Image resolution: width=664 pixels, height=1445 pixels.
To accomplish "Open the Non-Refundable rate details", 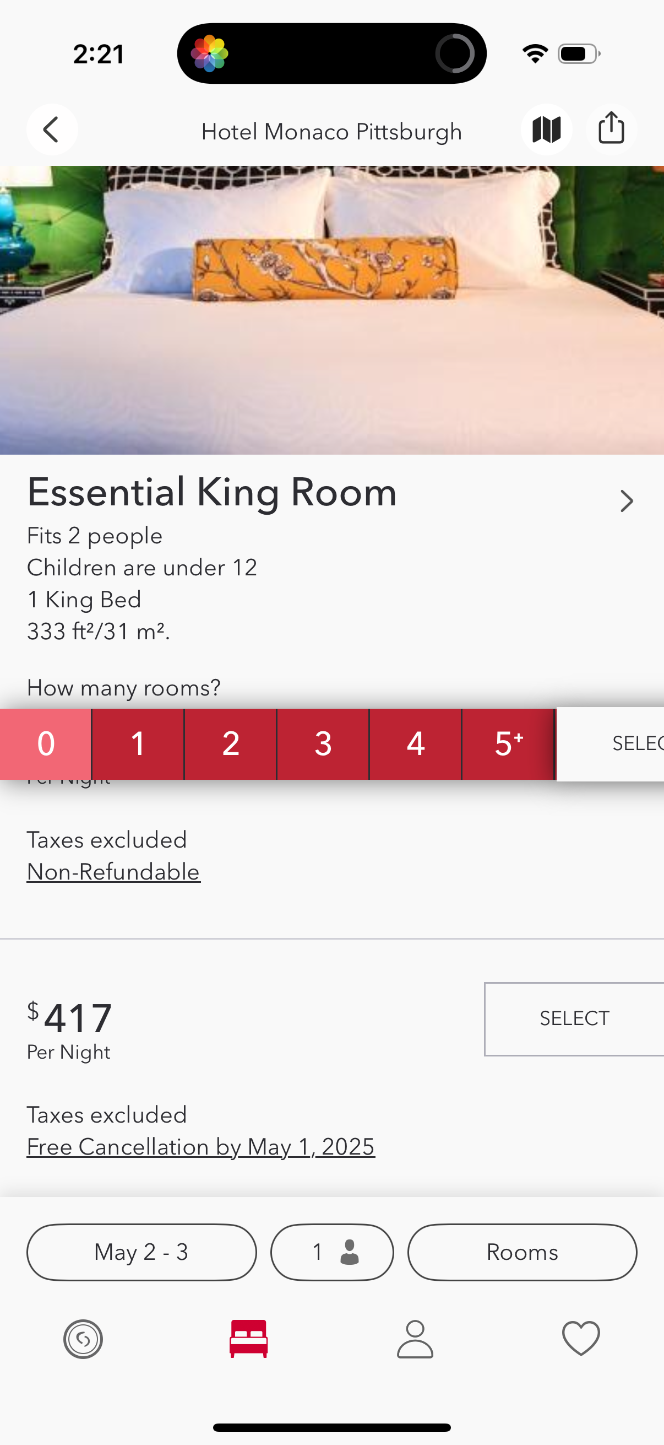I will point(113,872).
